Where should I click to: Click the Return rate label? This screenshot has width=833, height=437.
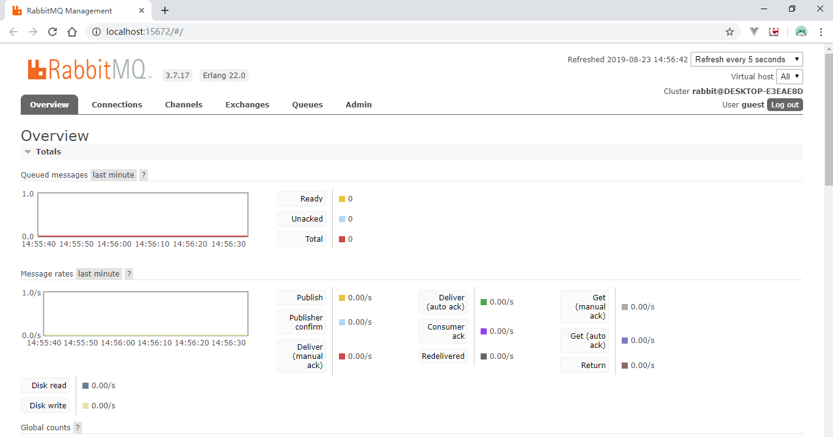coord(584,365)
